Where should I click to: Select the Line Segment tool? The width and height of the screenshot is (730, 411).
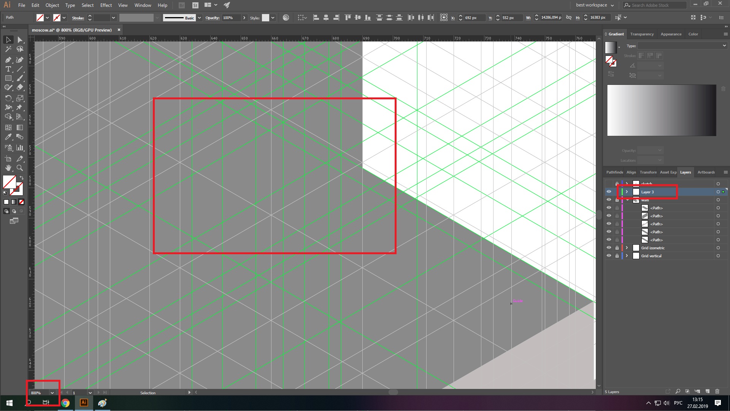tap(20, 69)
